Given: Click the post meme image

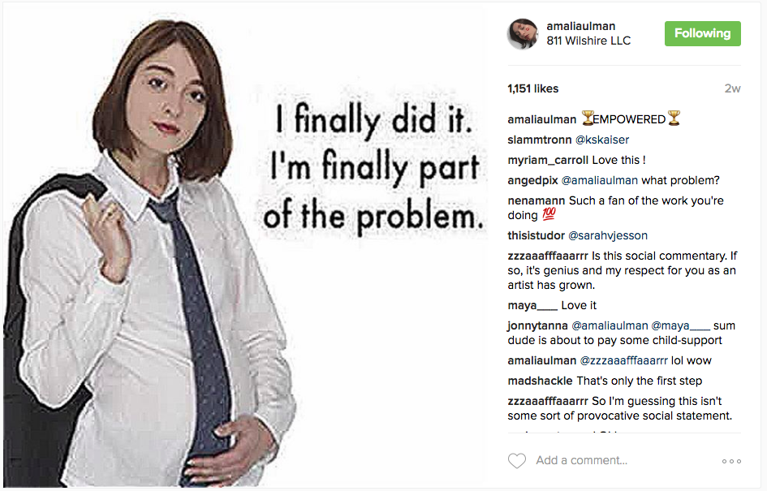Looking at the screenshot, I should (243, 243).
